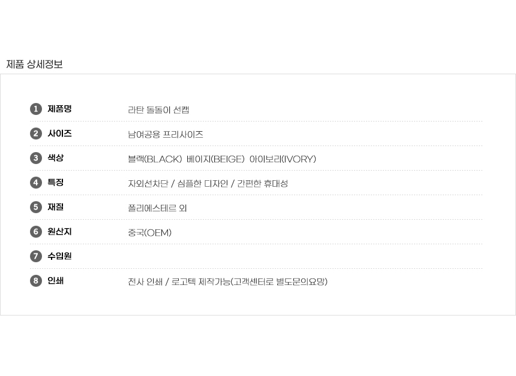Screen dimensions: 516x376
Task: Click the 사이즈 label
Action: 59,134
